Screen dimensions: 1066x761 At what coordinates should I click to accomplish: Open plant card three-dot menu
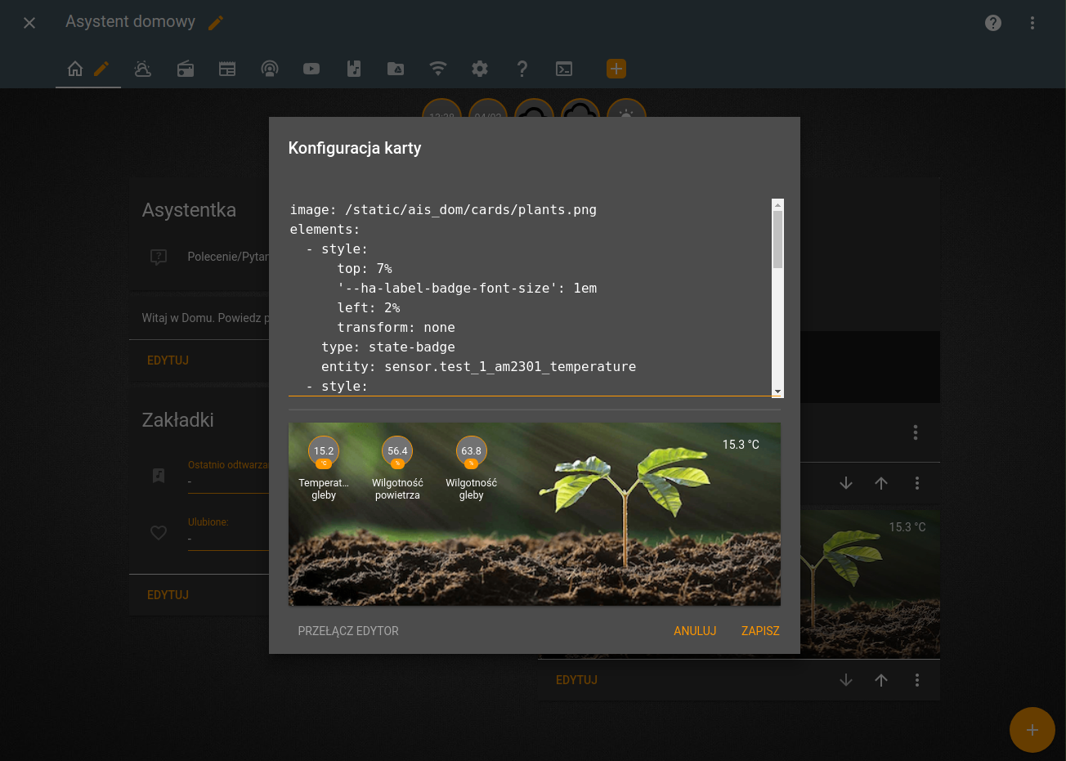917,680
